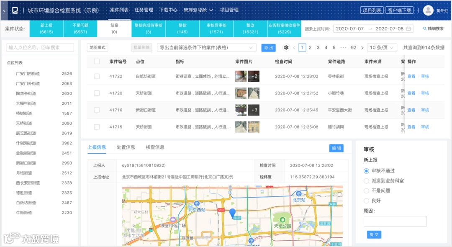
Task: Click the 客户端下载 button
Action: click(399, 10)
